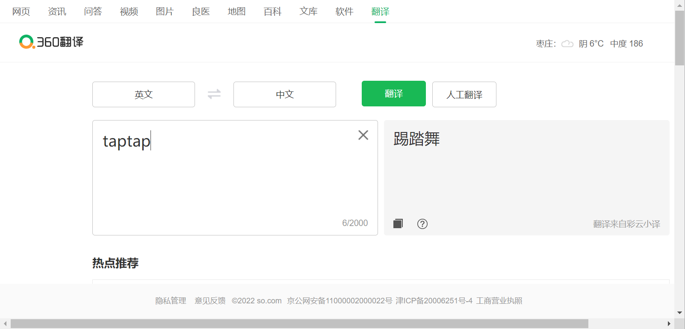685x329 pixels.
Task: Click the horizontal scrollbar left arrow
Action: pyautogui.click(x=5, y=324)
